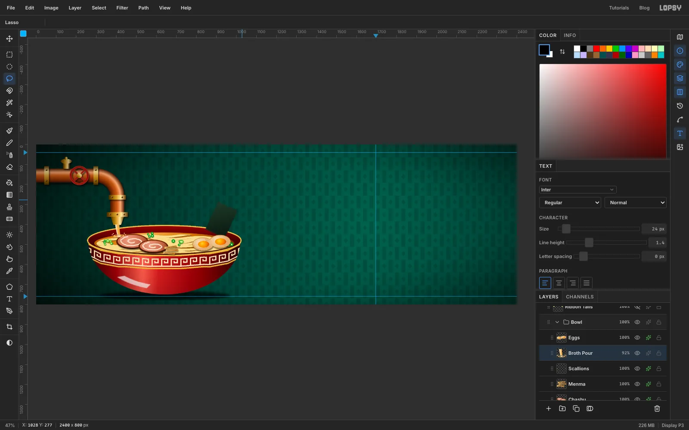Open the File menu
This screenshot has width=689, height=430.
point(11,8)
